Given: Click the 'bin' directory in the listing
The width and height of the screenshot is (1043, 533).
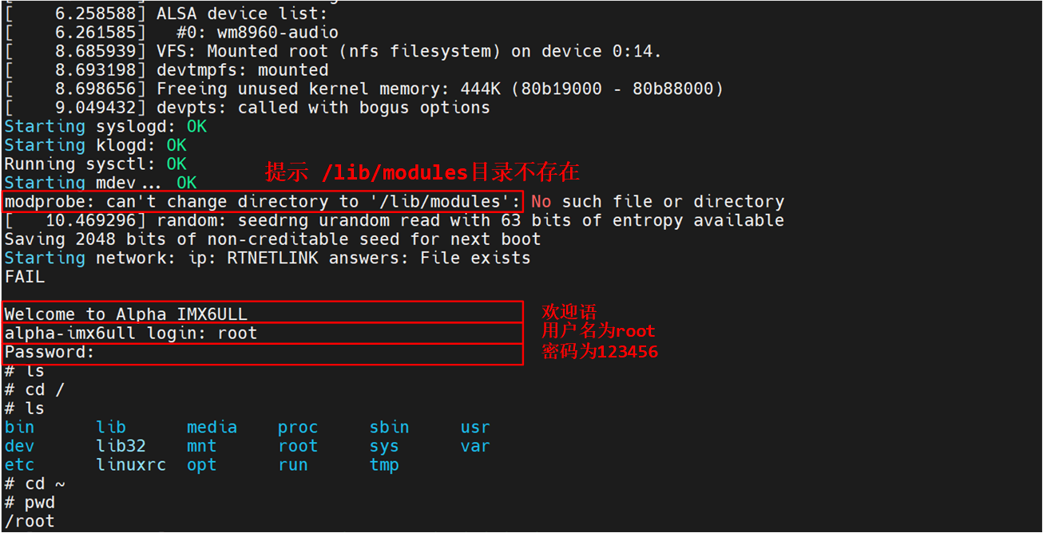Looking at the screenshot, I should [x=19, y=428].
